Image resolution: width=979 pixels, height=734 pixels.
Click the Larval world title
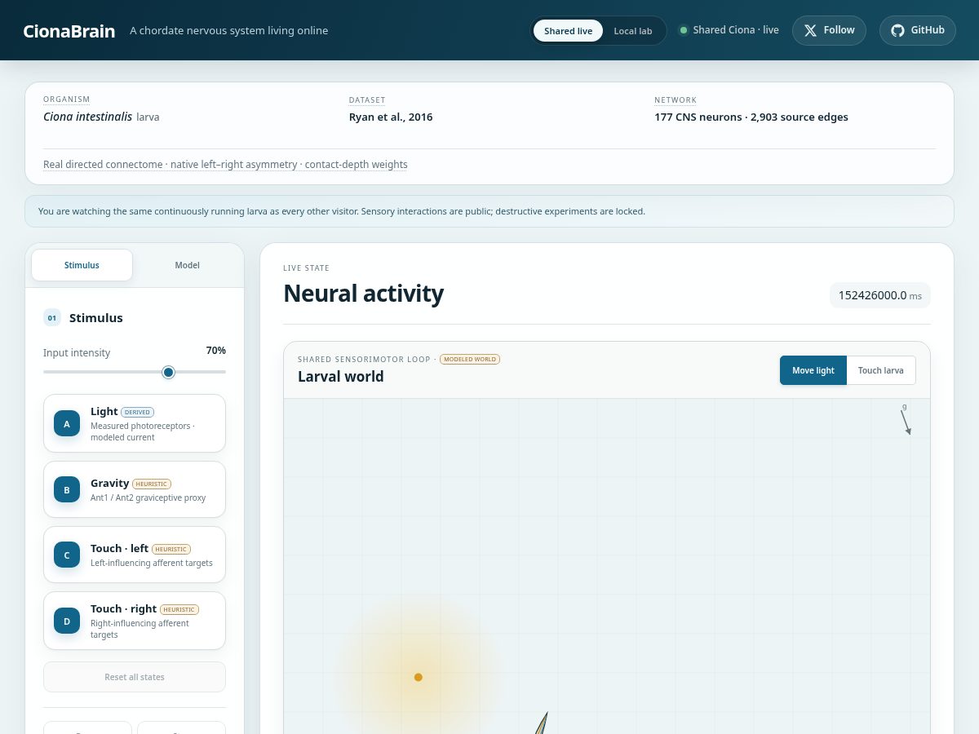[x=341, y=377]
